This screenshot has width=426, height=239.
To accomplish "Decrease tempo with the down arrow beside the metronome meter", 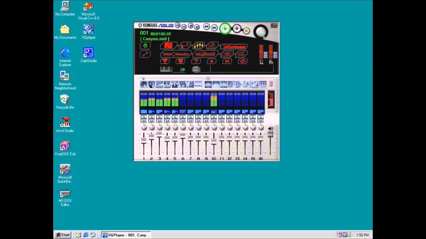I will (266, 57).
